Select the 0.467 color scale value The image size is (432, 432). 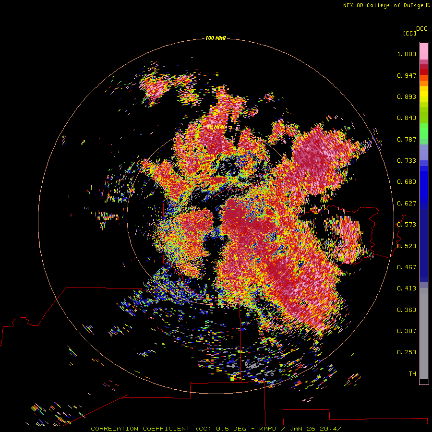tap(407, 267)
